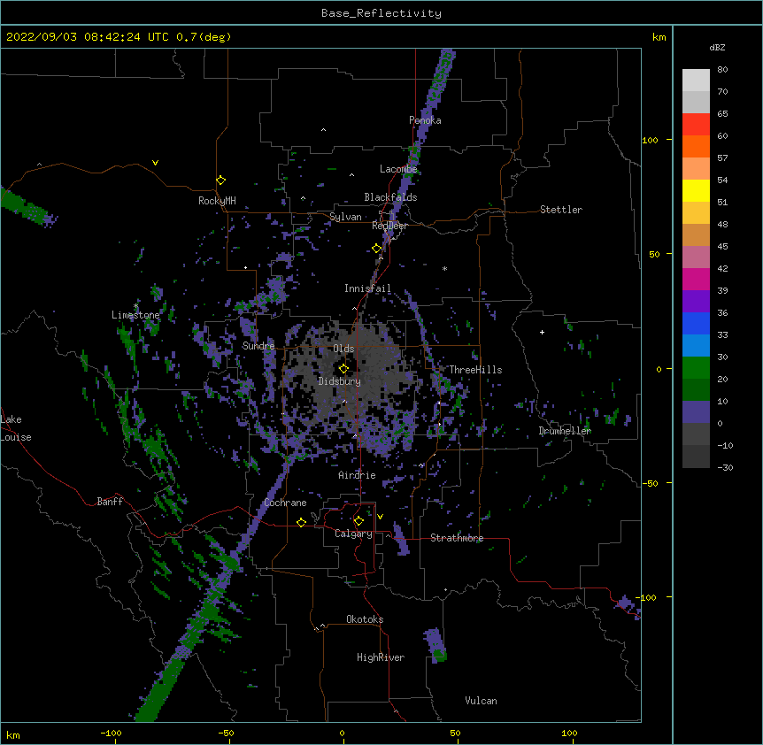
Task: Click the yellow diamond marker below Cochrane
Action: point(301,522)
